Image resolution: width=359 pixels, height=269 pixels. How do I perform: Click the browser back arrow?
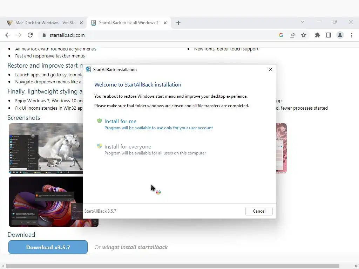click(x=8, y=35)
